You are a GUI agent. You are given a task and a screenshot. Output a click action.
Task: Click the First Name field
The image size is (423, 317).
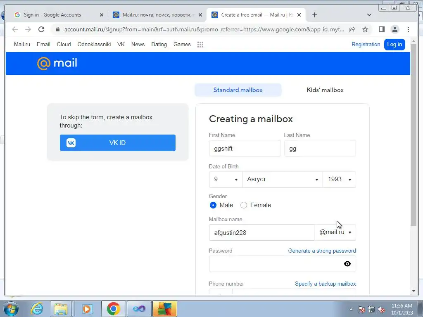coord(245,148)
